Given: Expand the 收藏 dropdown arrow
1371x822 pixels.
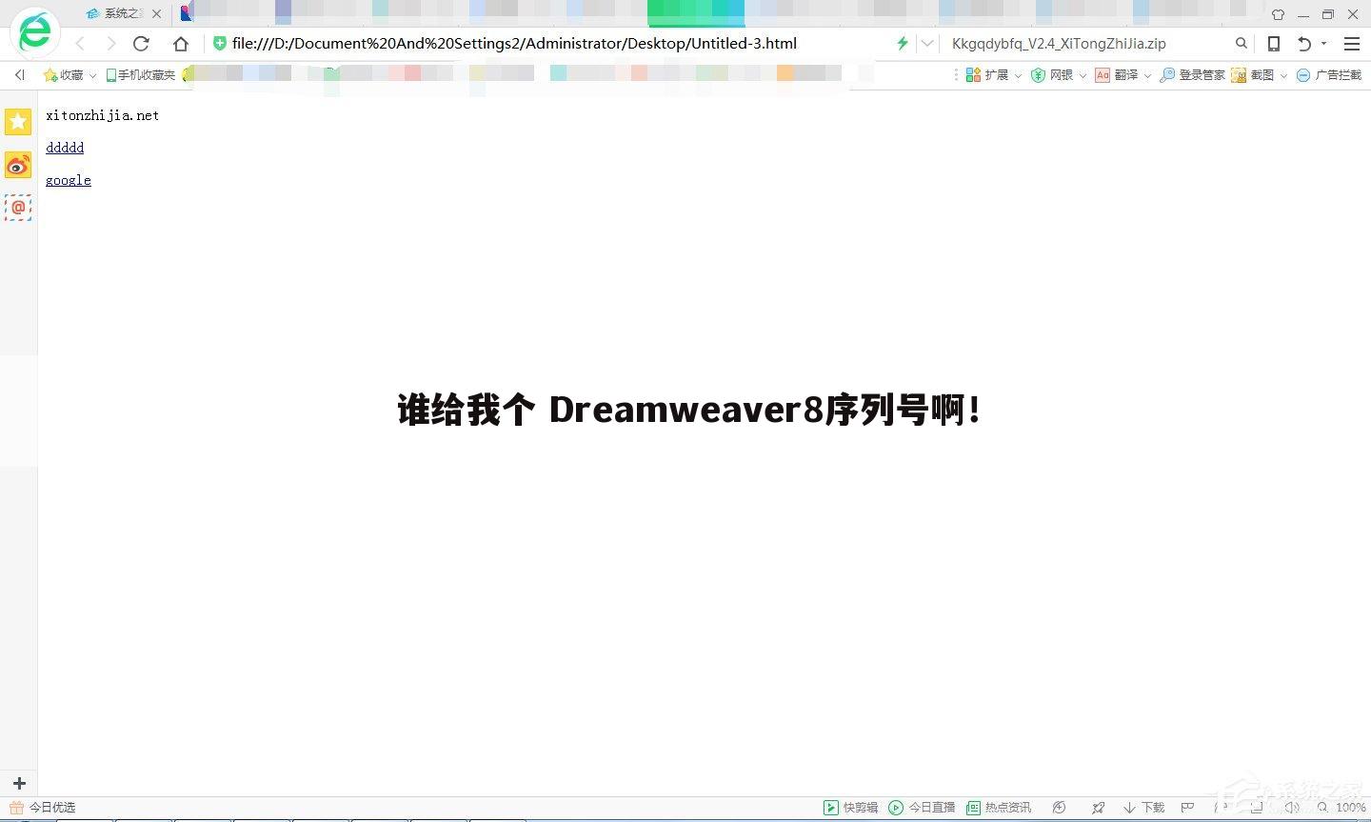Looking at the screenshot, I should [92, 75].
